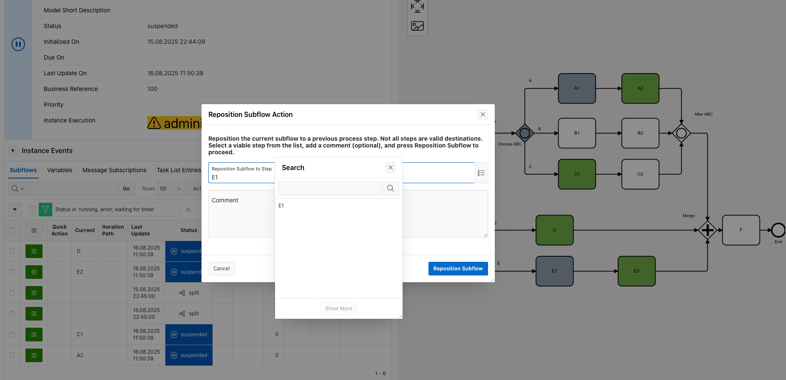Click the Iteration Path column header

click(x=113, y=230)
